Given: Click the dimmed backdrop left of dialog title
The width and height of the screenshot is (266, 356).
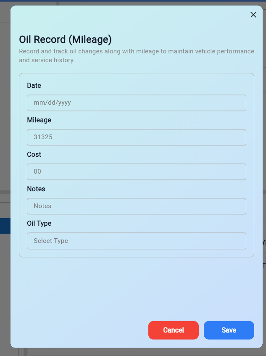Looking at the screenshot, I should click(5, 40).
